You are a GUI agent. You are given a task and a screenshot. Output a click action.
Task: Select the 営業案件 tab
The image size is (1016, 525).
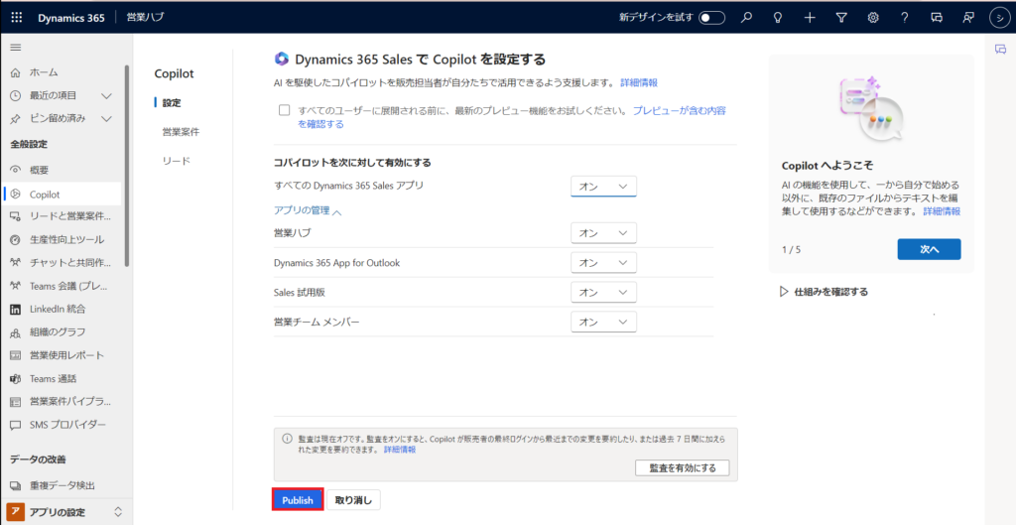(x=181, y=132)
